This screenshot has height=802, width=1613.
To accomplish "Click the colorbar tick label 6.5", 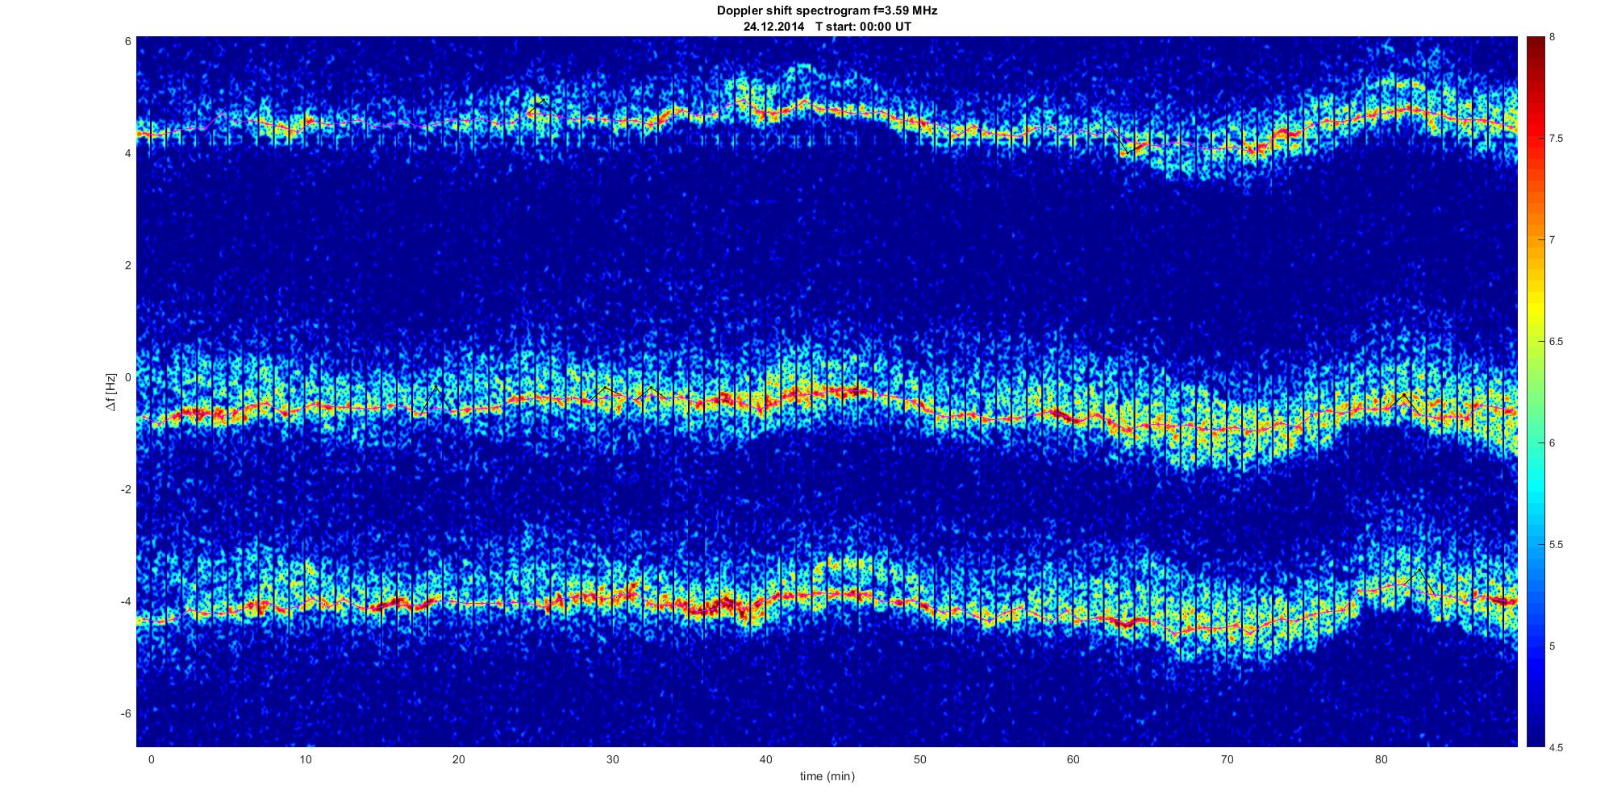I will [x=1557, y=342].
